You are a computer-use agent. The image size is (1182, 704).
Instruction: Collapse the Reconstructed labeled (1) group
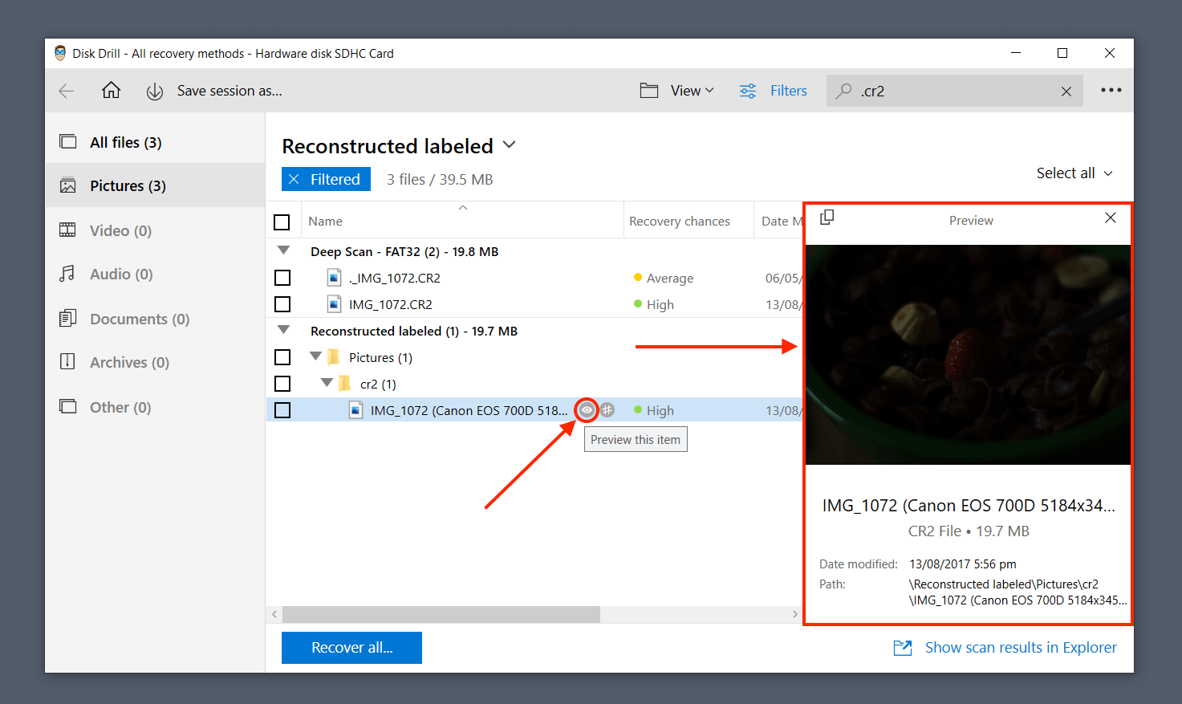pyautogui.click(x=283, y=330)
